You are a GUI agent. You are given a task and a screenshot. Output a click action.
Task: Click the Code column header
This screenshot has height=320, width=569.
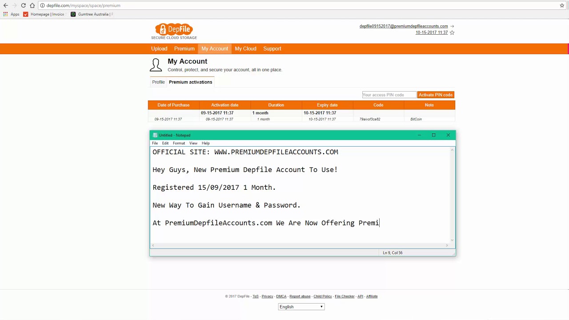pos(378,105)
